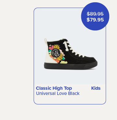The height and width of the screenshot is (120, 117).
Task: Click the yellow-green cloud graphic near sole
Action: tap(64, 62)
